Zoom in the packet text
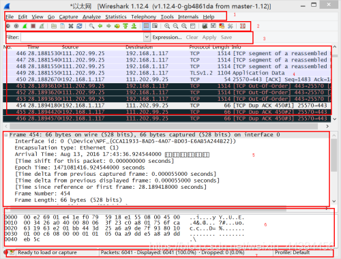Viewport: 341px width, 259px height. [167, 26]
